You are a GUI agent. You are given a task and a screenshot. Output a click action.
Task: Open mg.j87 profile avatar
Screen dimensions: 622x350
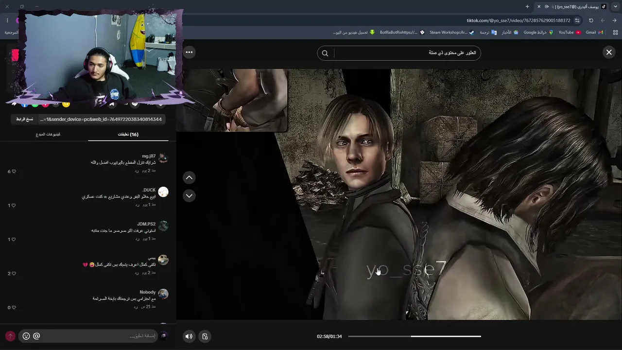pos(163,158)
